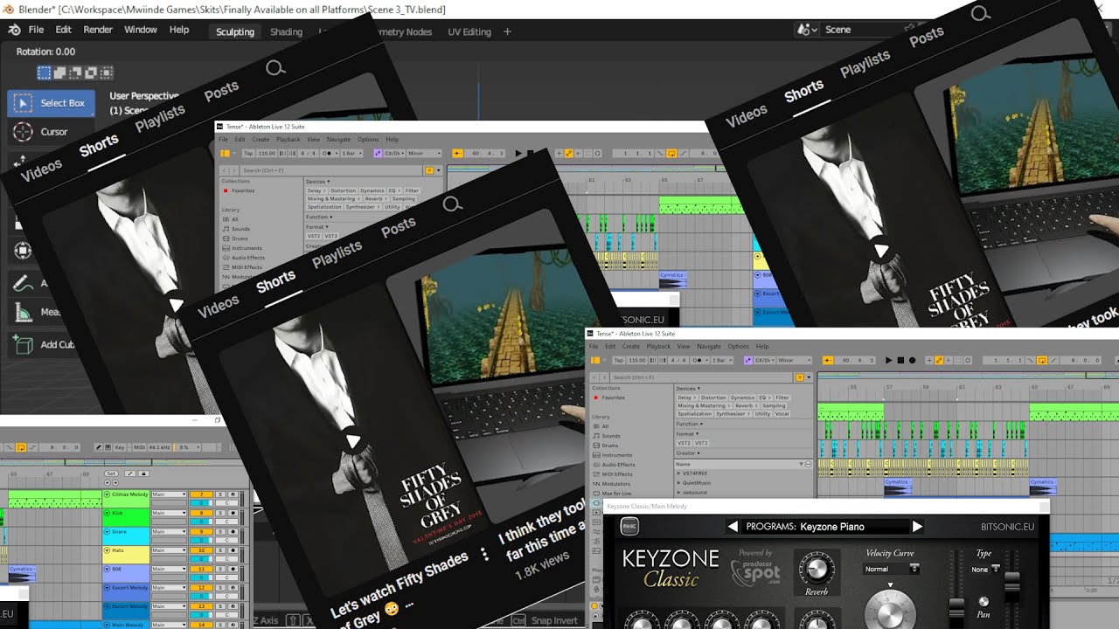Go to previous Keyzone program arrow
This screenshot has height=629, width=1119.
click(x=733, y=527)
